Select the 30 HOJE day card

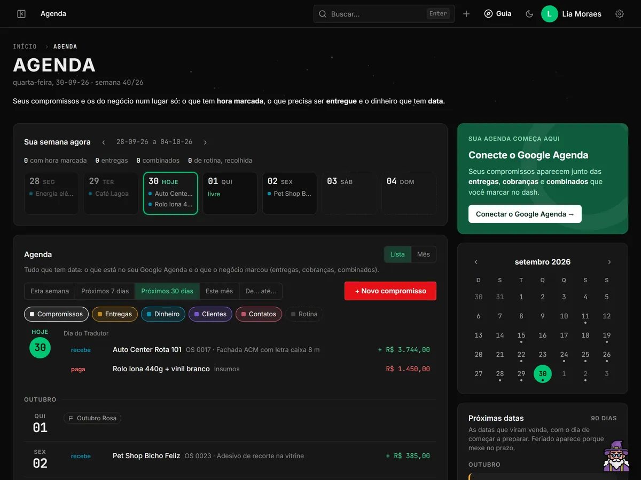[170, 193]
